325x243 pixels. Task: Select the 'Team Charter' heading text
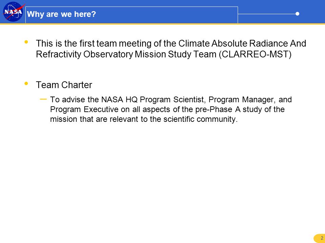click(64, 85)
